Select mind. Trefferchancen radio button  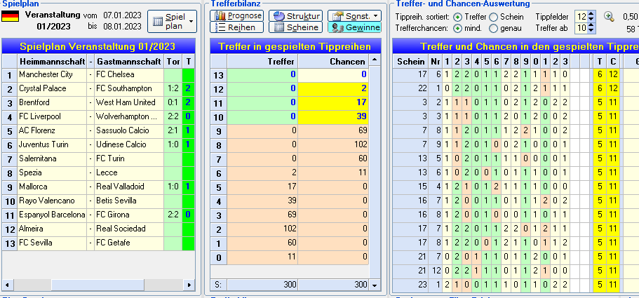458,29
